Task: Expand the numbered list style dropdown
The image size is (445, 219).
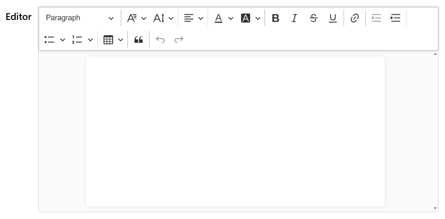Action: click(x=90, y=40)
